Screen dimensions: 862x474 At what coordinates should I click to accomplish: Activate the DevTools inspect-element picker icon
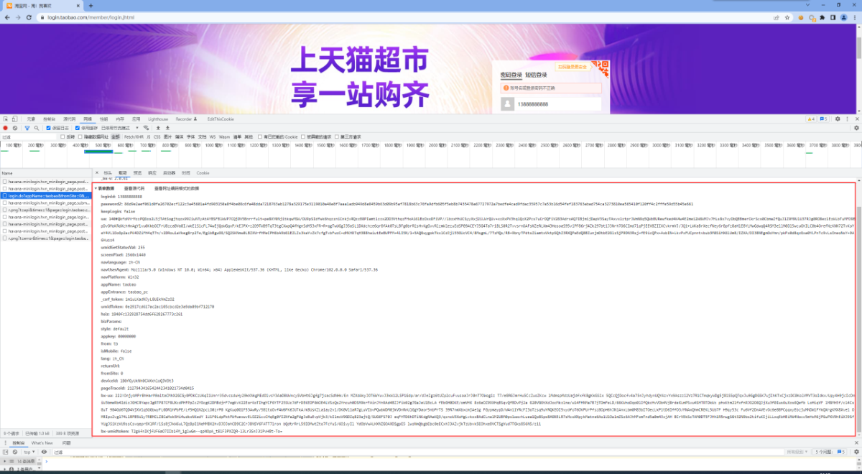(4, 118)
